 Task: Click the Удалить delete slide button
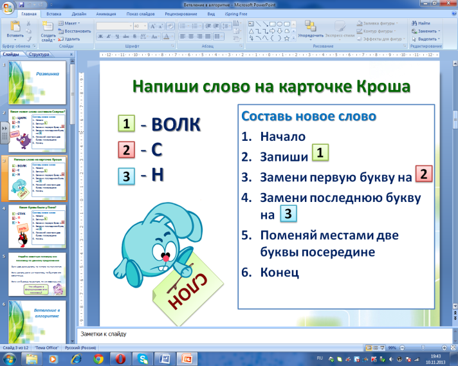pos(69,39)
